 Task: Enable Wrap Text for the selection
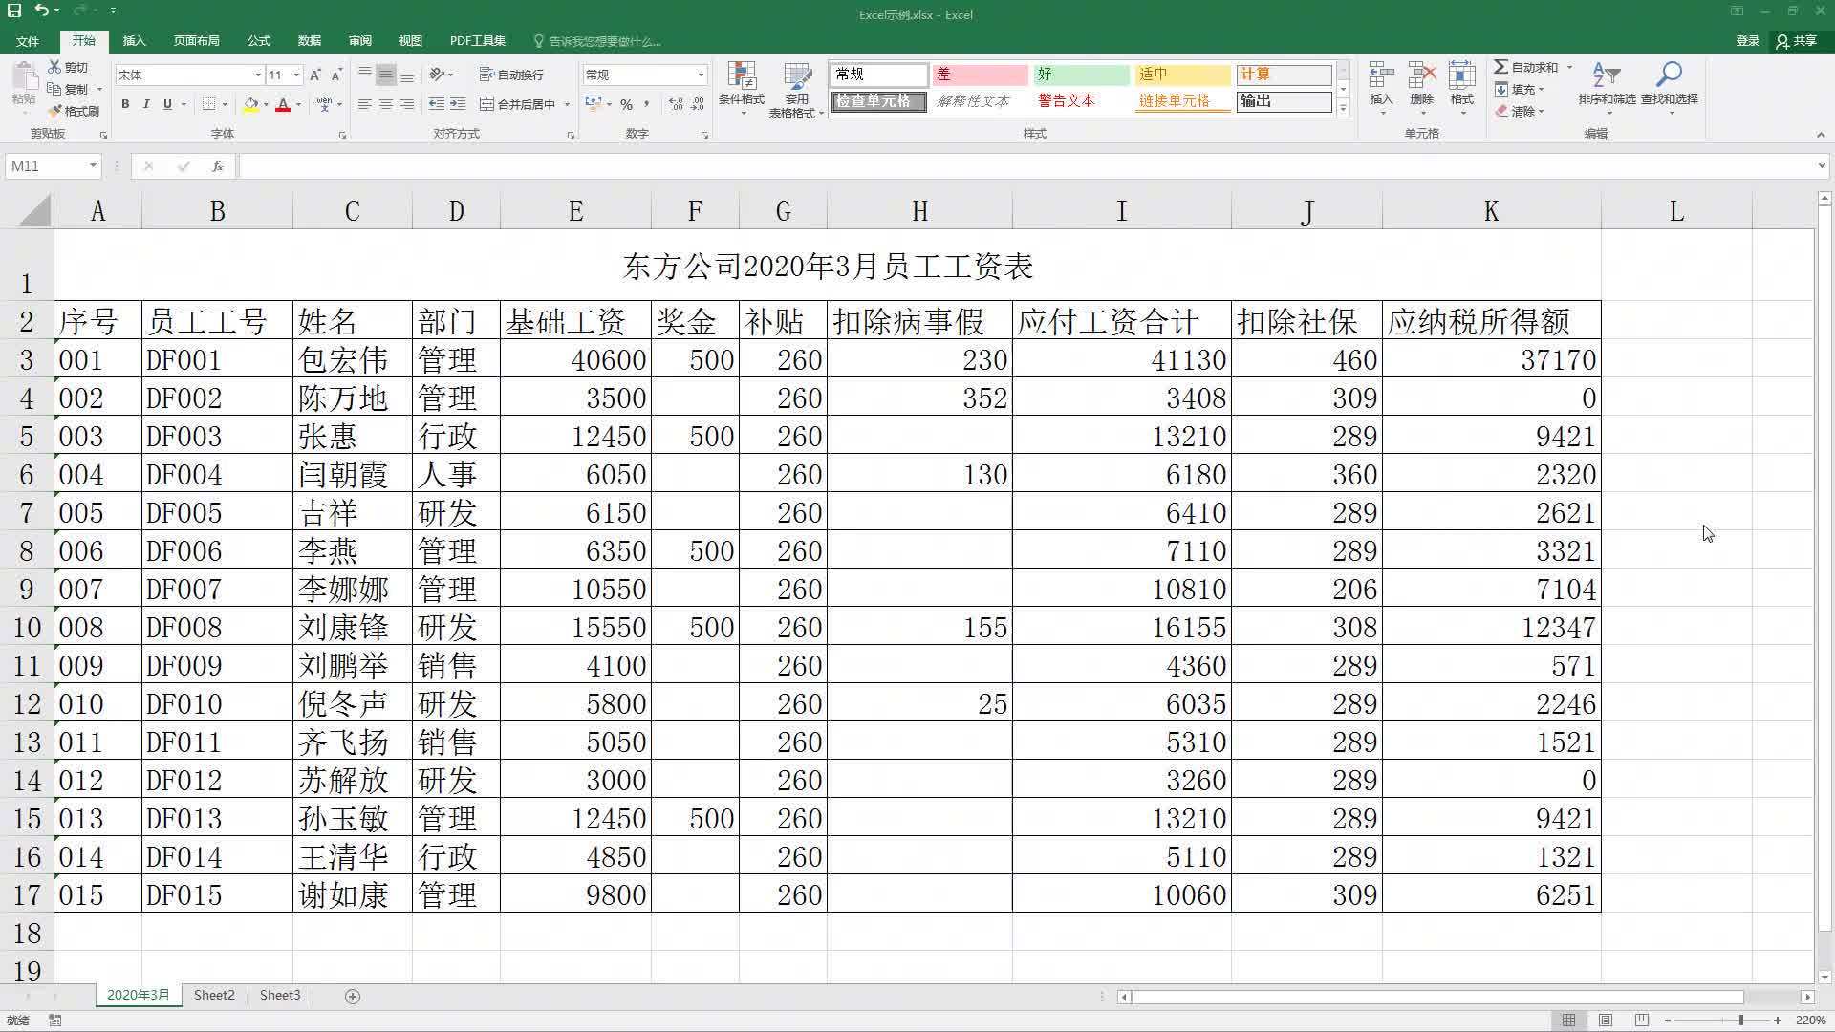click(x=512, y=75)
